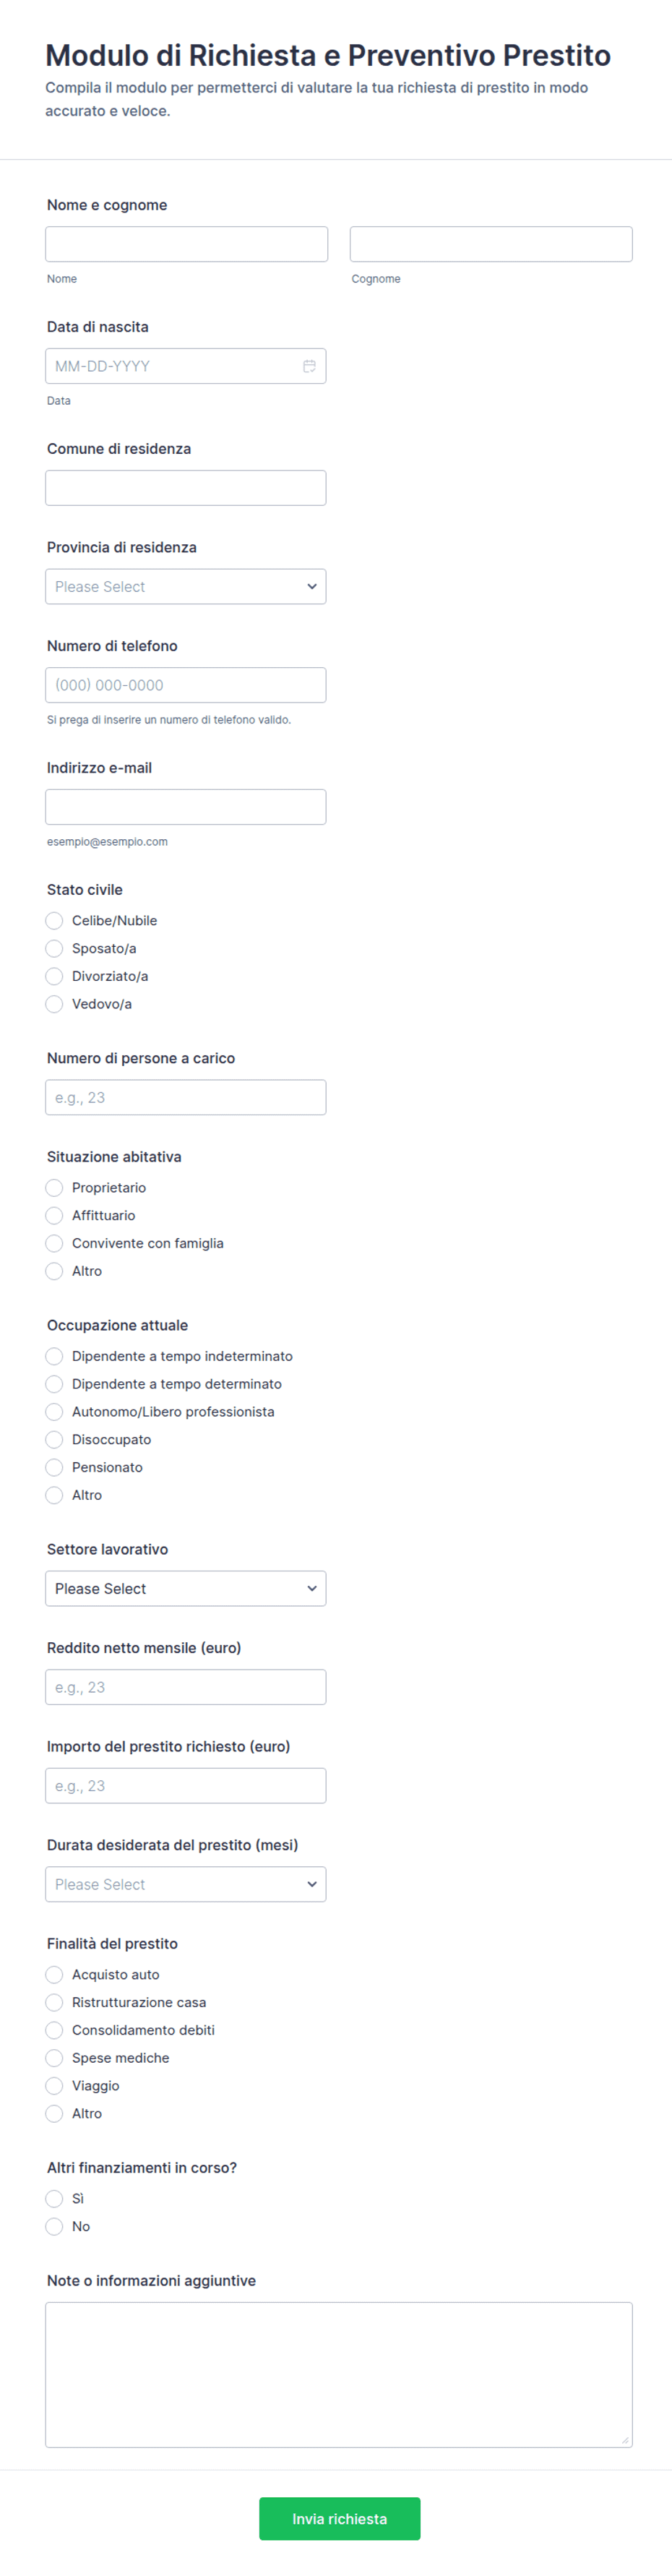Click the Reddito netto mensile input
The width and height of the screenshot is (672, 2576).
186,1687
